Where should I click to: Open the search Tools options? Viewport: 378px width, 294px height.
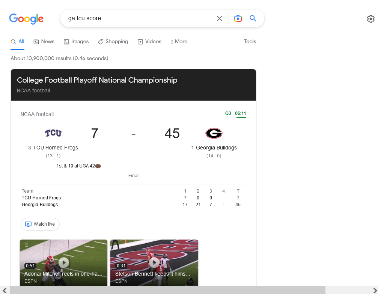pyautogui.click(x=250, y=42)
